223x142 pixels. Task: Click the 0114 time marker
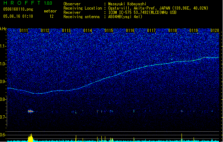pos(88,31)
